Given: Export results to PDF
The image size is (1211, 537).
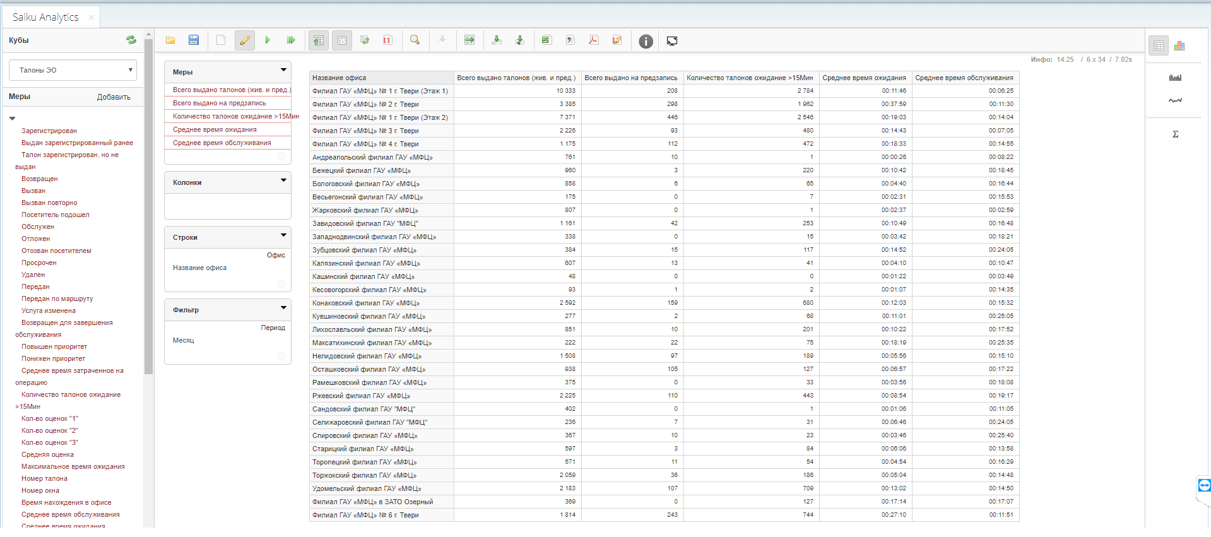Looking at the screenshot, I should pos(594,40).
